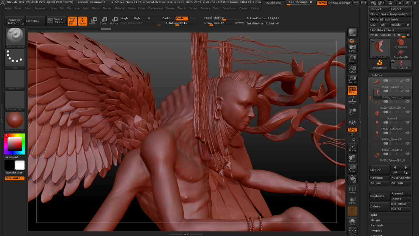This screenshot has height=236, width=419.
Task: Pick a color in the color picker square
Action: 15,144
